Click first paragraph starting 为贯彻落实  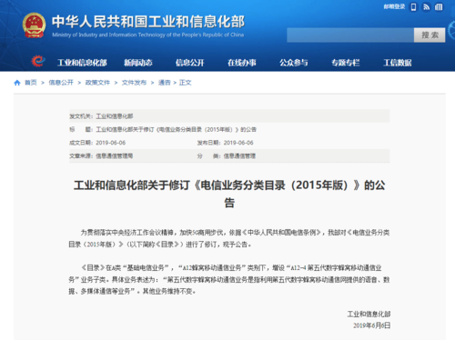229,238
